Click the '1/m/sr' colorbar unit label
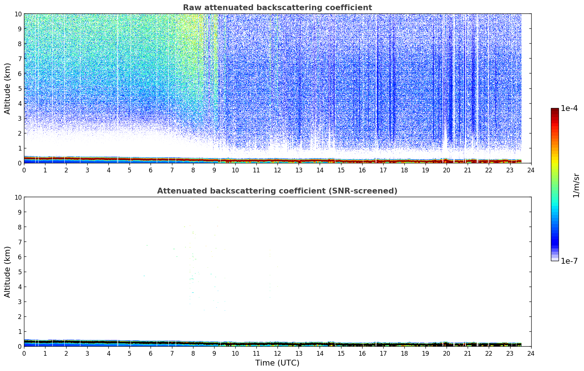Image resolution: width=584 pixels, height=371 pixels. pyautogui.click(x=576, y=185)
